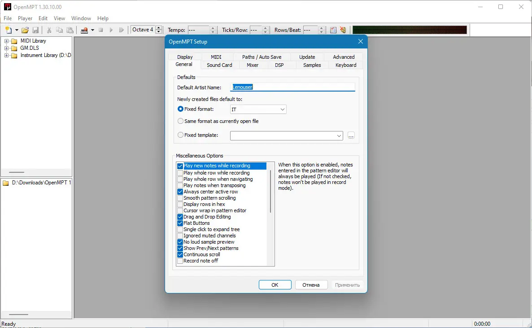The image size is (532, 328).
Task: Click the VU meter display in toolbar
Action: (x=410, y=30)
